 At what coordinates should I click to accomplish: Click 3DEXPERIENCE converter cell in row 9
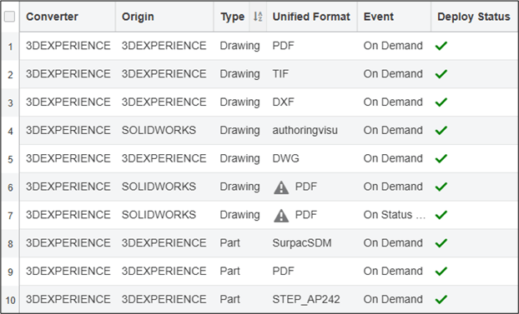point(68,271)
